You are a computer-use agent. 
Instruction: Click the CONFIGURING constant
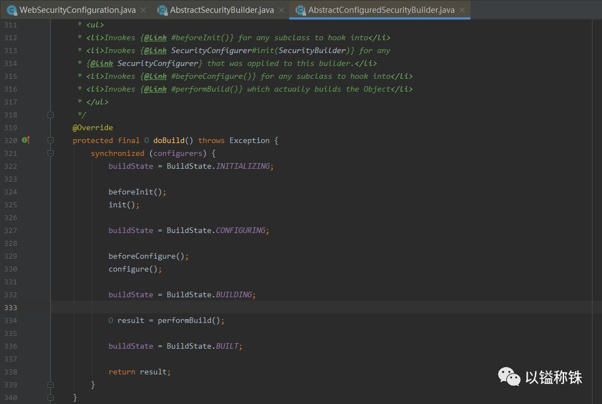241,230
